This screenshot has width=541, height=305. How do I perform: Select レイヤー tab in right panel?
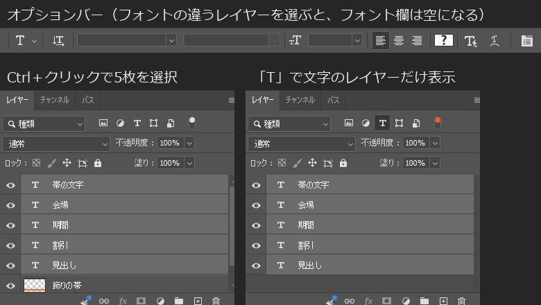263,100
